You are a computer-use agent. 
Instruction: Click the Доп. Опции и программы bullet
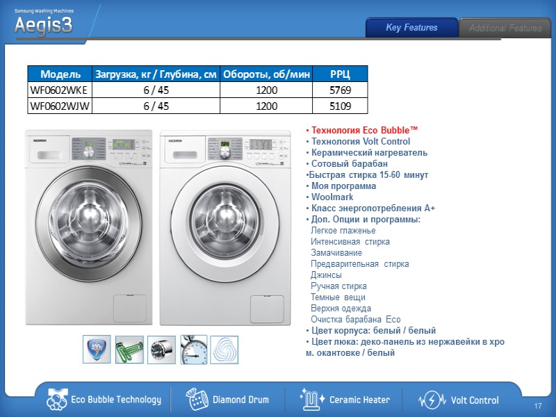click(x=363, y=219)
